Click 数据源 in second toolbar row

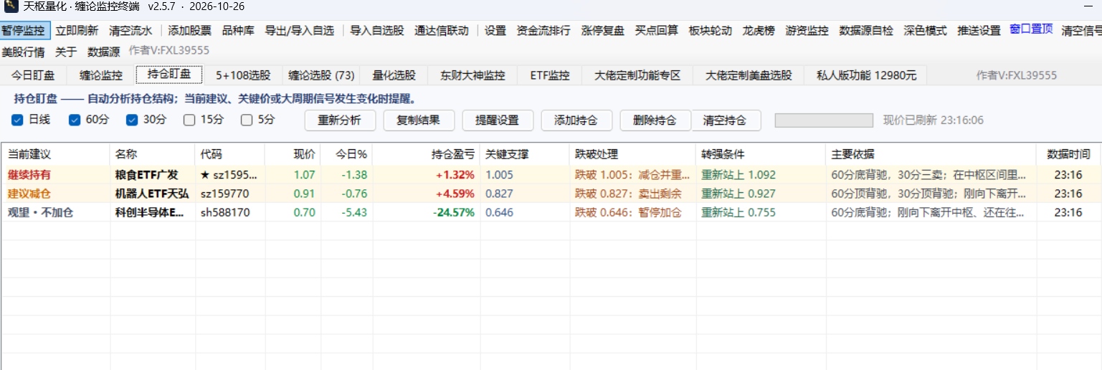[x=104, y=52]
